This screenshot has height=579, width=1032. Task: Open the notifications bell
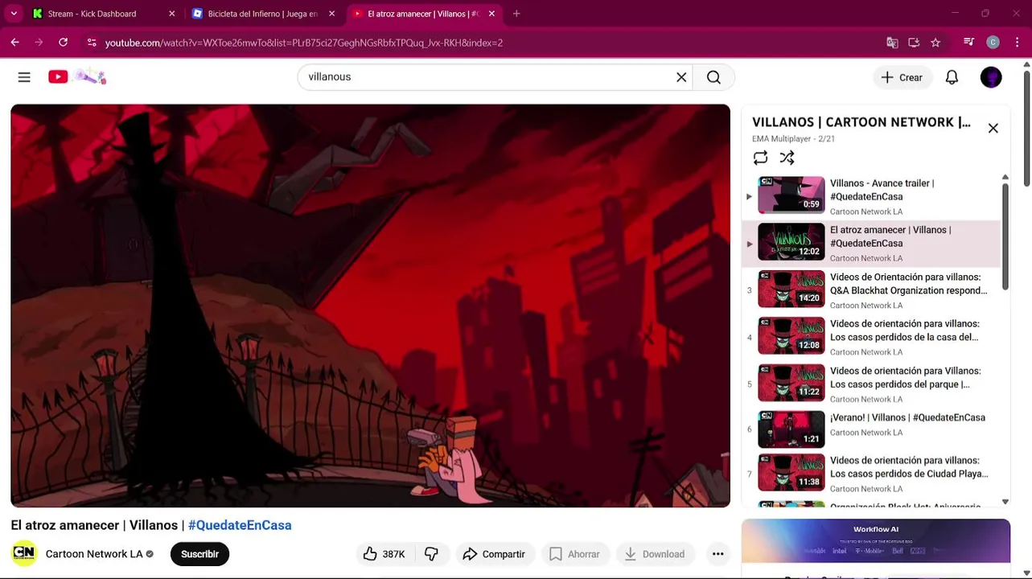(952, 77)
